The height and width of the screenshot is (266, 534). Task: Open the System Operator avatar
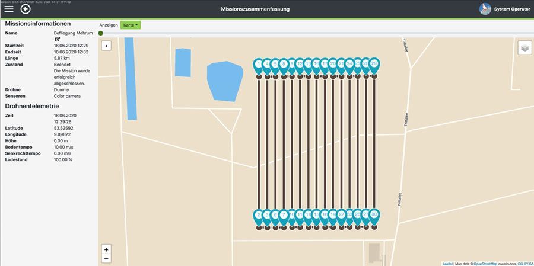[x=485, y=9]
